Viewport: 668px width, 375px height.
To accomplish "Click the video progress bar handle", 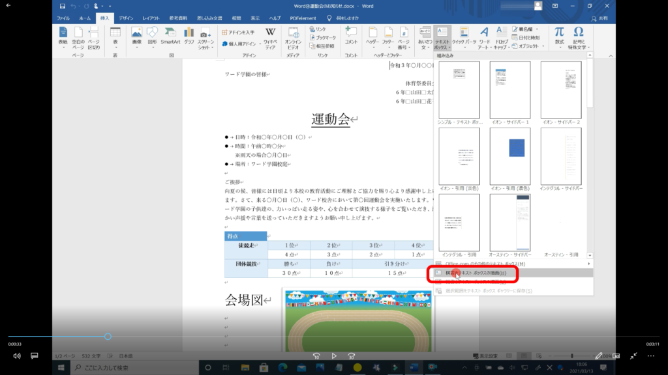I will coord(108,337).
